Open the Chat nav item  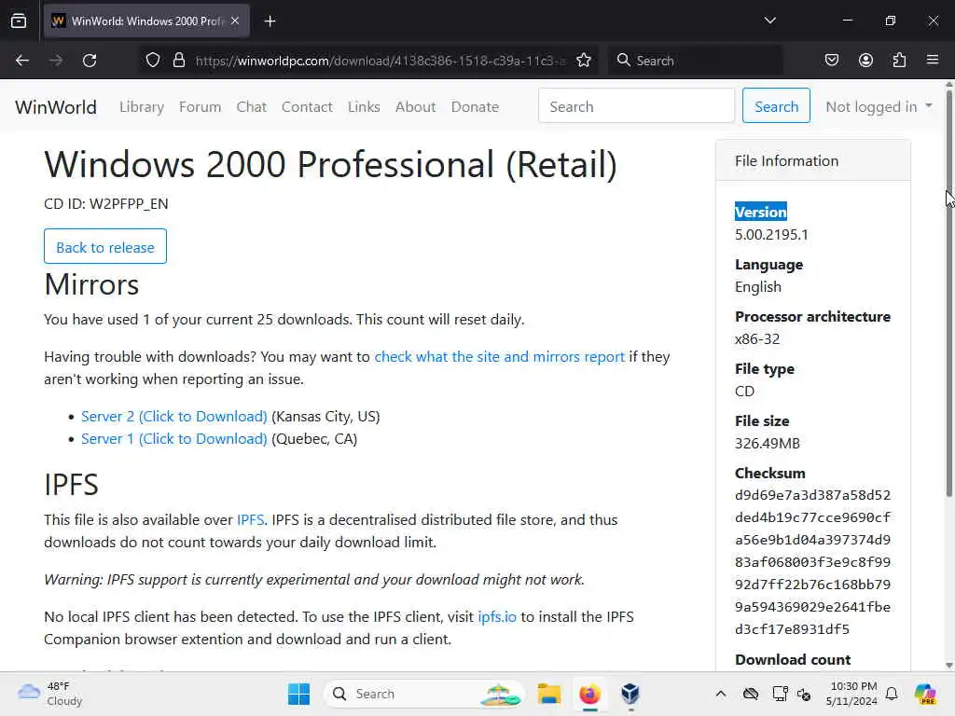coord(252,107)
